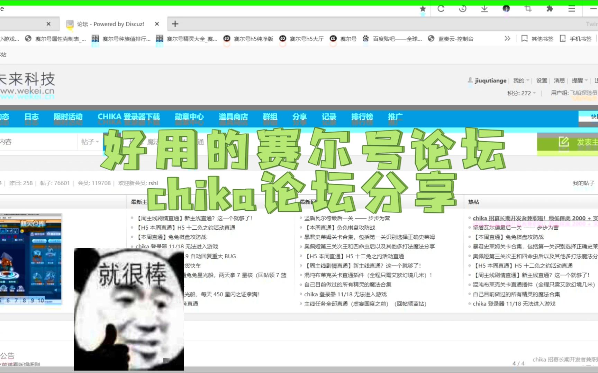The image size is (598, 373).
Task: Open the extensions puzzle icon
Action: pyautogui.click(x=550, y=9)
